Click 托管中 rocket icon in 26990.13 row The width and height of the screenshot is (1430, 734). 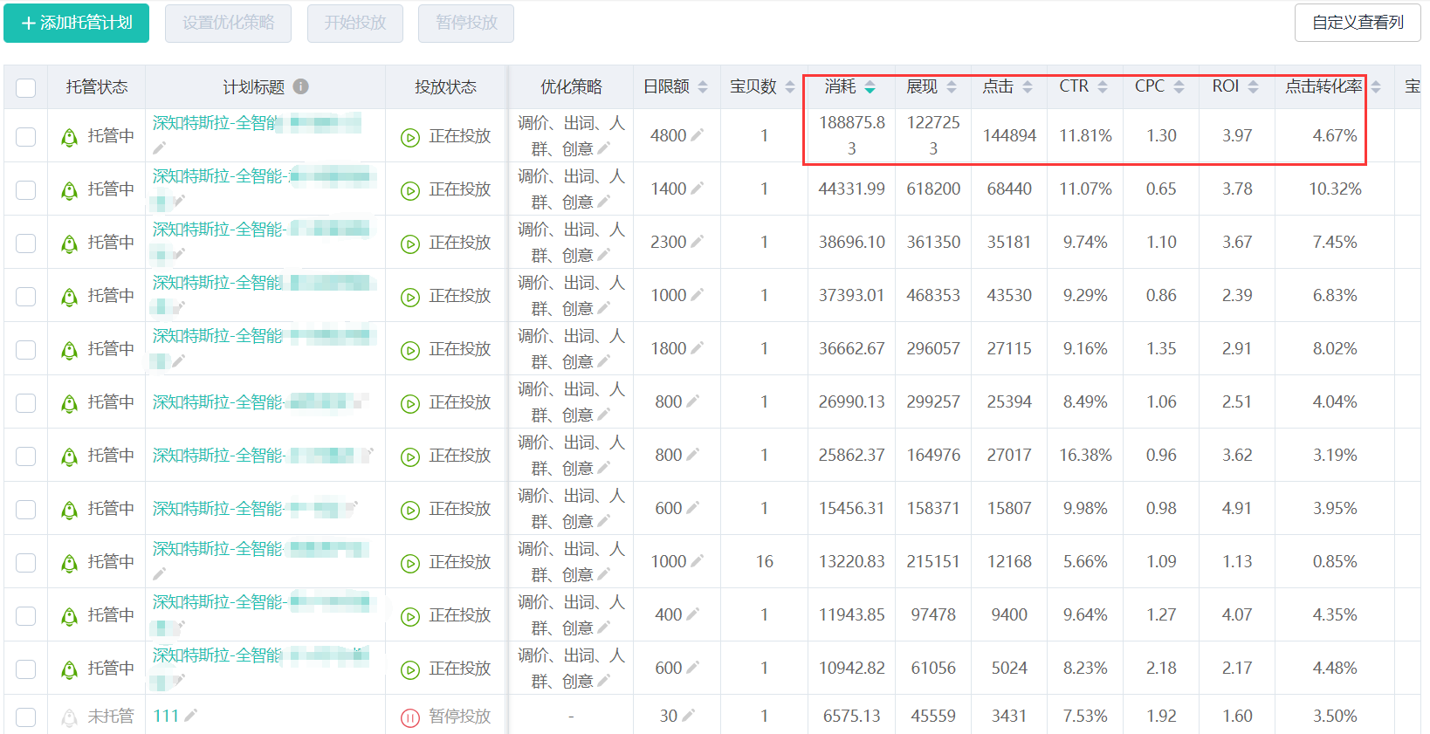pos(70,403)
